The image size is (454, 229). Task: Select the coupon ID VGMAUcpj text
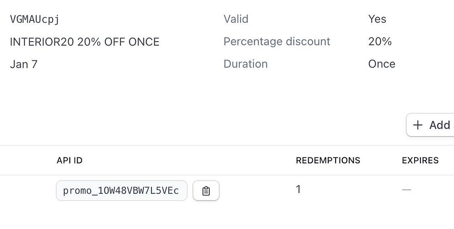(x=35, y=19)
